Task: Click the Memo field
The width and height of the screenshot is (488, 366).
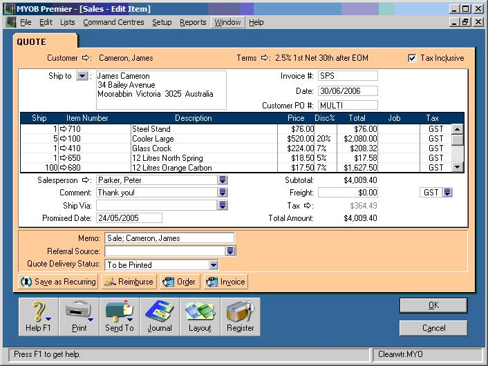Action: coord(169,238)
